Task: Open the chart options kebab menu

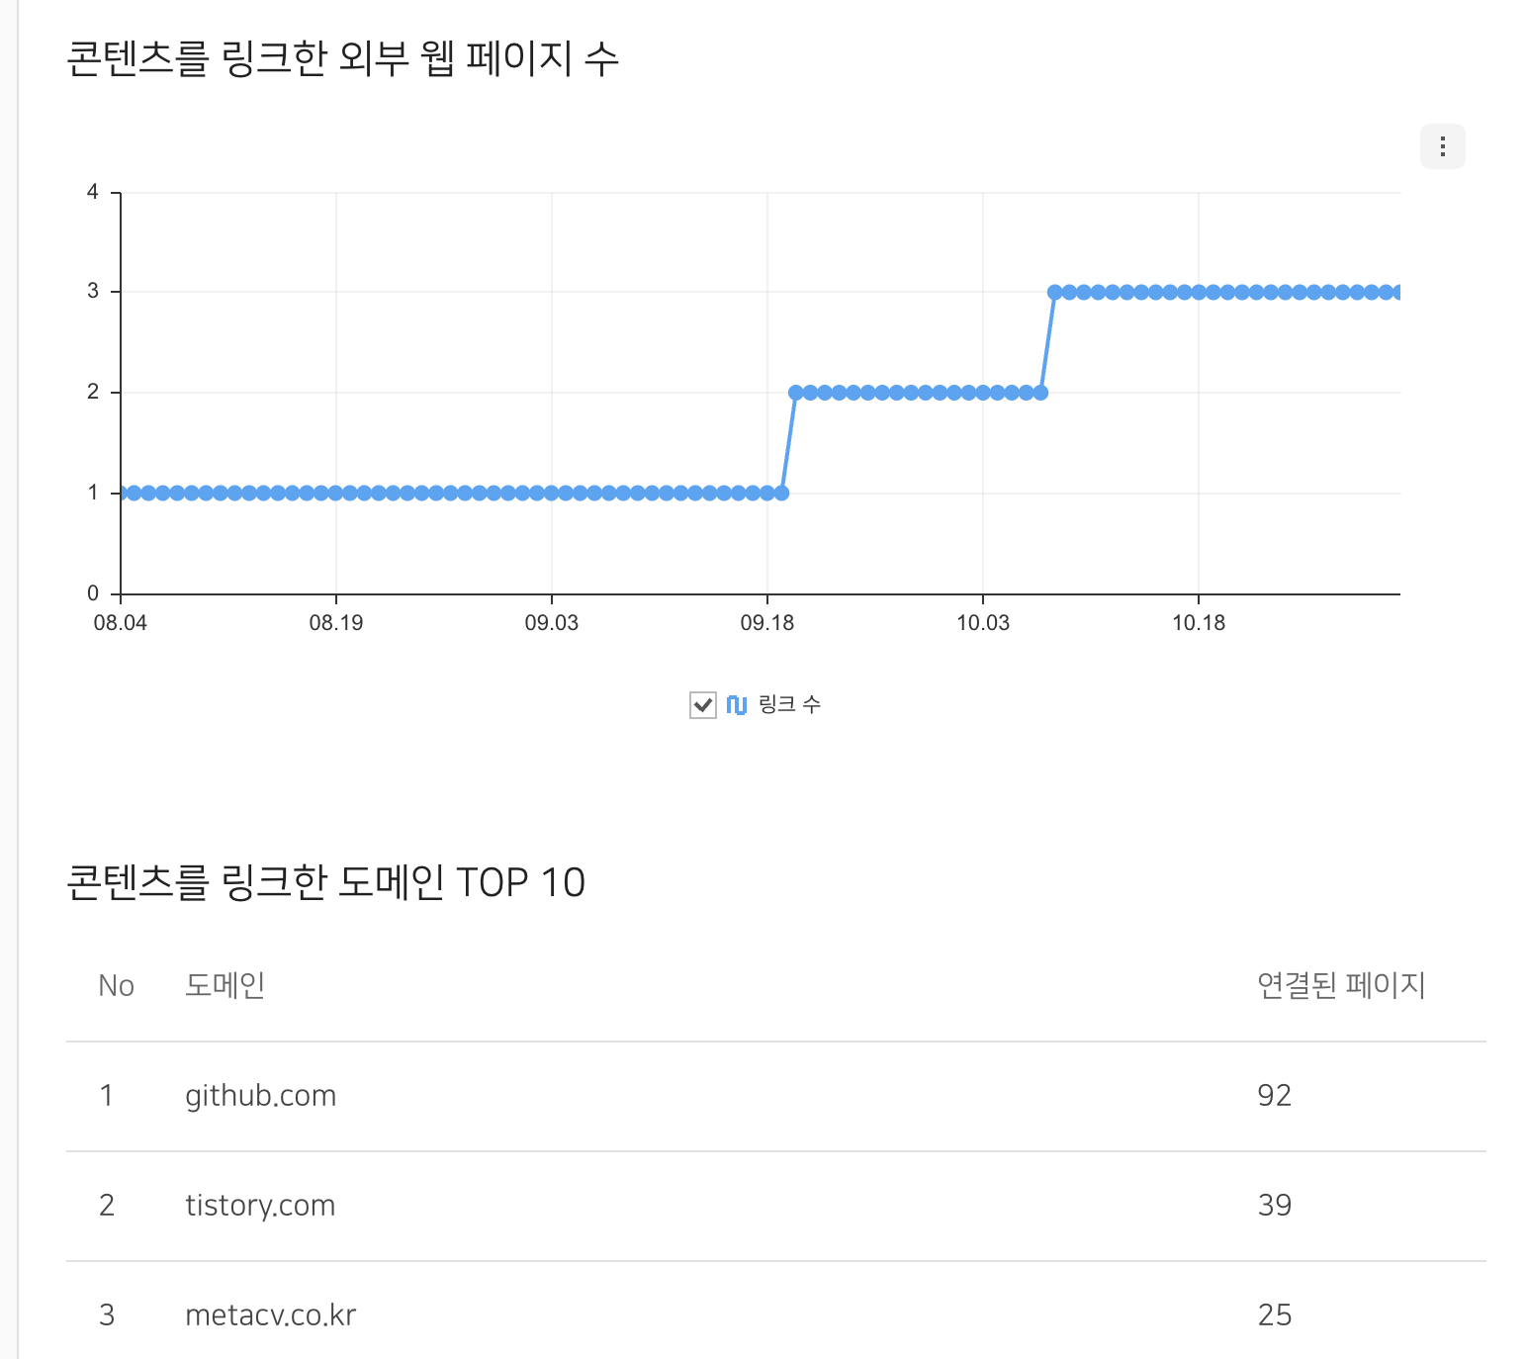Action: (x=1442, y=146)
